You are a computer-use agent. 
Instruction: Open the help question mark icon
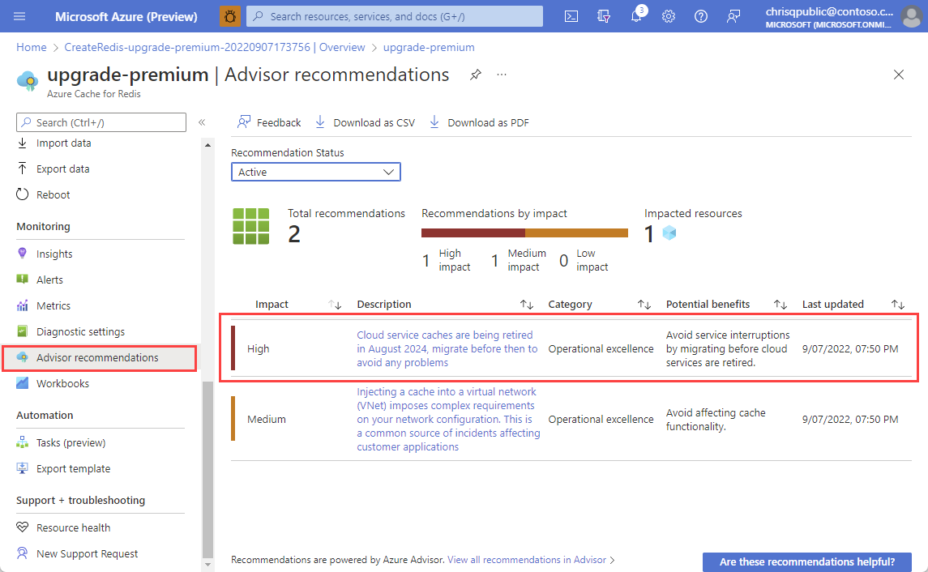701,16
